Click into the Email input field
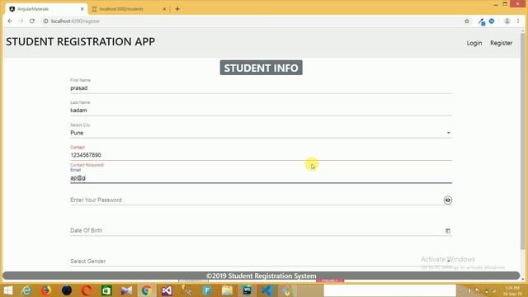 tap(261, 178)
